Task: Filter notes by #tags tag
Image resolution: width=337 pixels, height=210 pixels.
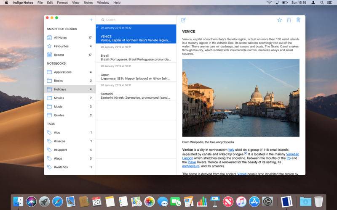Action: 70,158
